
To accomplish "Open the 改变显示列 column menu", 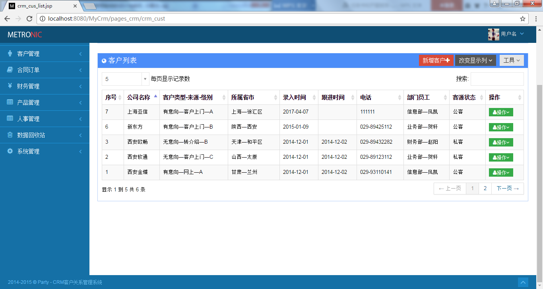I will point(475,60).
